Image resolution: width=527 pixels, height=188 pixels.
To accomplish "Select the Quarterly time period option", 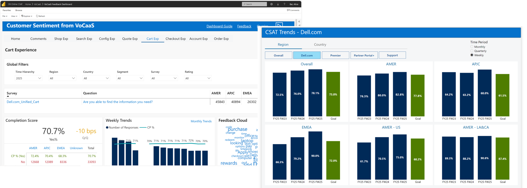I will tap(472, 51).
